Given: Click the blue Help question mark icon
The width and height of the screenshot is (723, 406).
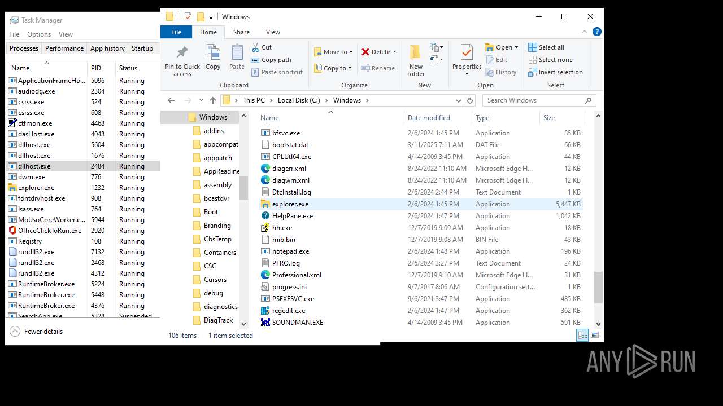Looking at the screenshot, I should [598, 32].
